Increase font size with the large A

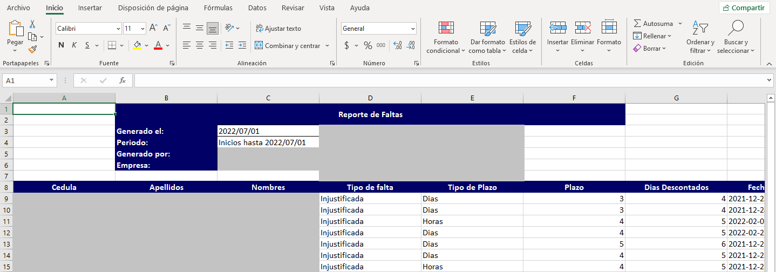coord(153,28)
